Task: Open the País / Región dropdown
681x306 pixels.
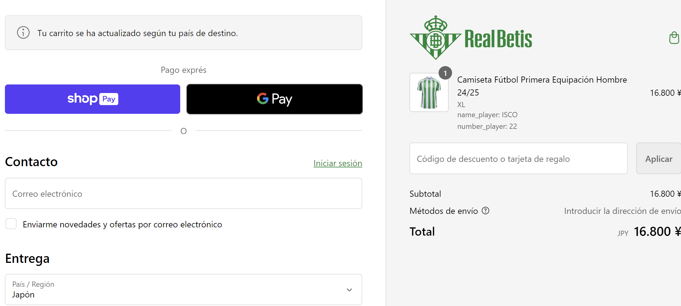Action: 184,289
